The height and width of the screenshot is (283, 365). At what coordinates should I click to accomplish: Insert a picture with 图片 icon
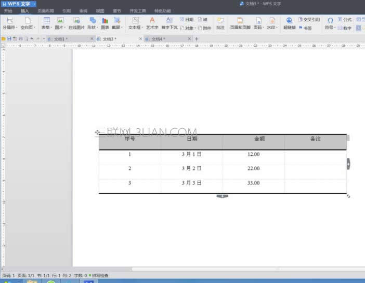coord(60,20)
